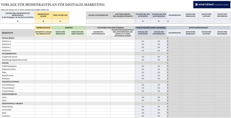The image size is (231, 118).
Task: Select the 'Organische Suche' row label
Action: (9, 69)
